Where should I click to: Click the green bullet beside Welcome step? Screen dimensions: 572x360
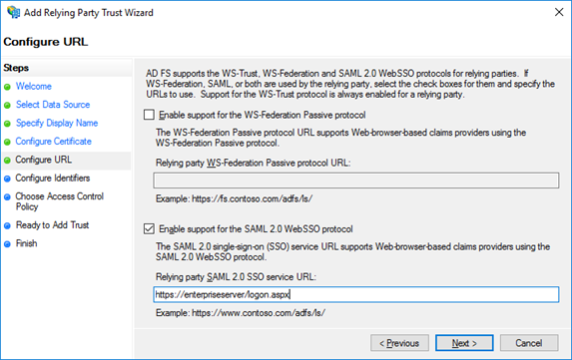coord(7,87)
